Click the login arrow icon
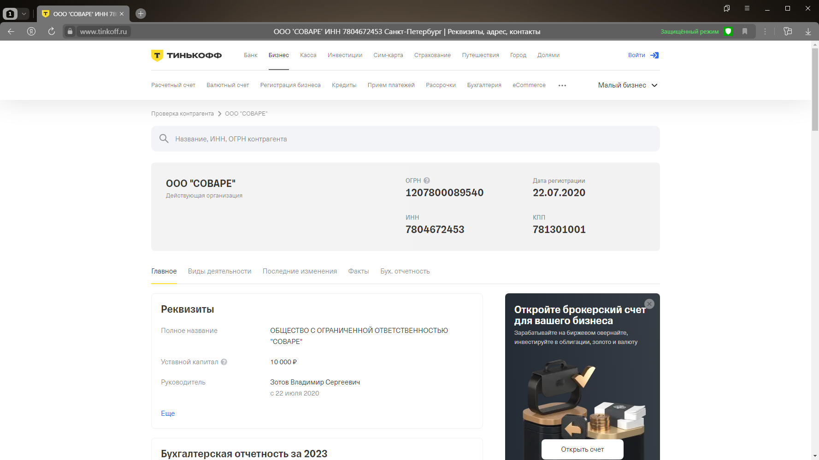The image size is (819, 460). pyautogui.click(x=654, y=55)
